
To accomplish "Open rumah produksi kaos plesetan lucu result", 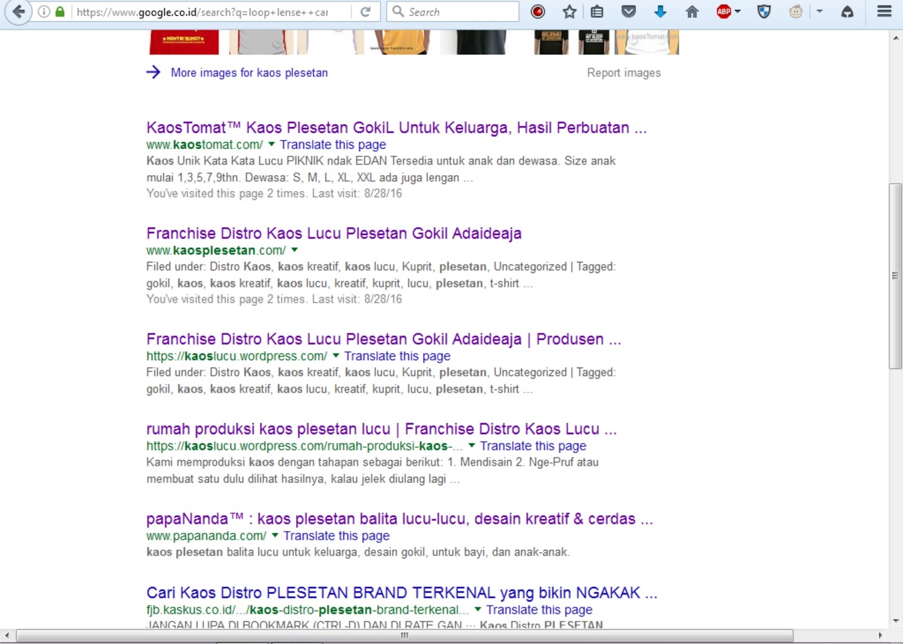I will coord(381,429).
